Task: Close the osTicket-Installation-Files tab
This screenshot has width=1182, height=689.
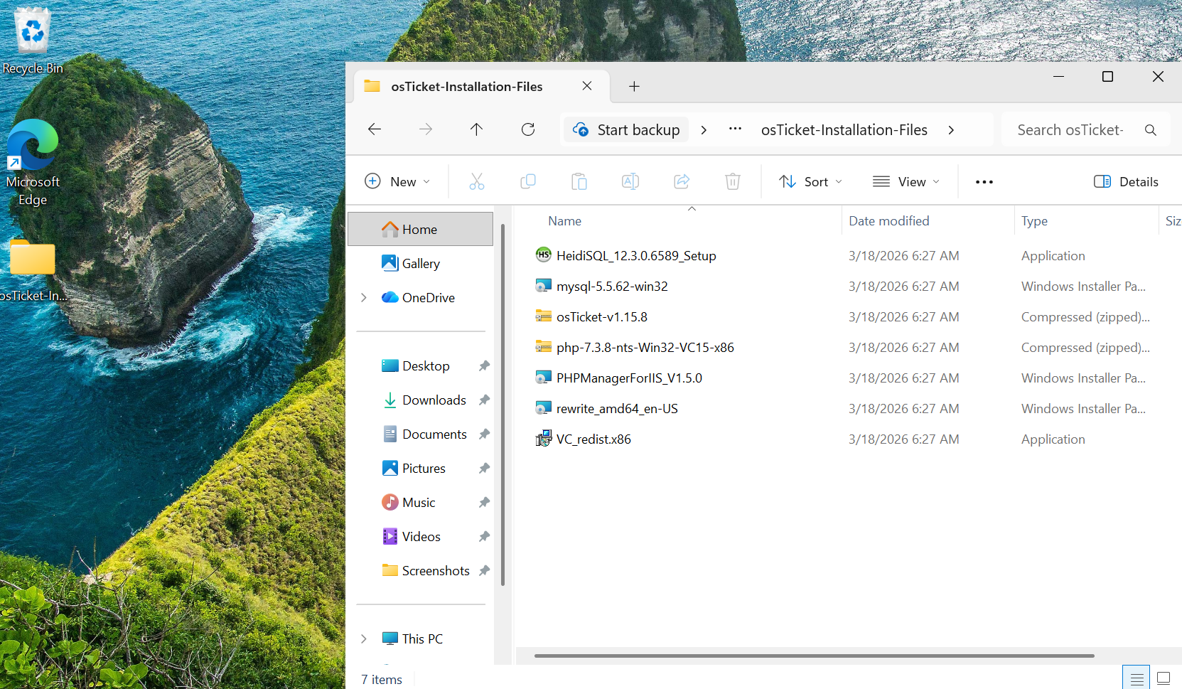Action: click(x=587, y=86)
